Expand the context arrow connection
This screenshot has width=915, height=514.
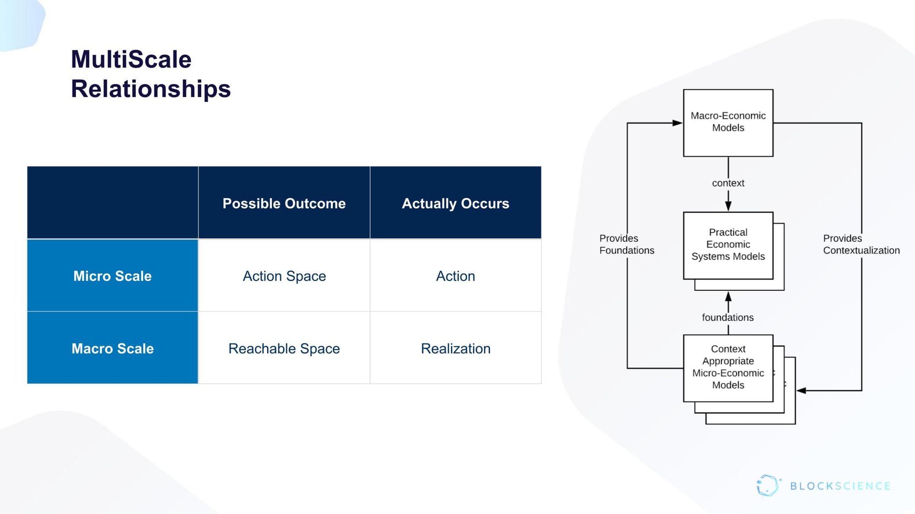pyautogui.click(x=726, y=183)
